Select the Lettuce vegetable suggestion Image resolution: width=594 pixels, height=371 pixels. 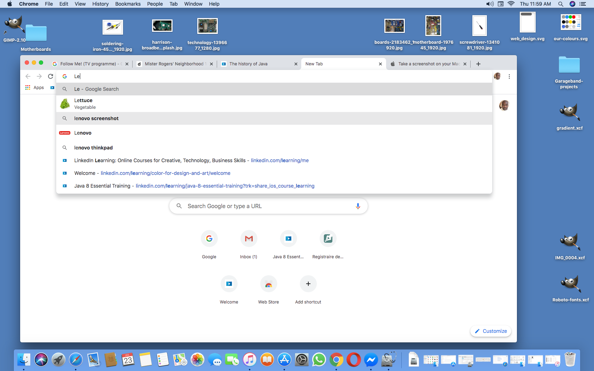click(83, 104)
